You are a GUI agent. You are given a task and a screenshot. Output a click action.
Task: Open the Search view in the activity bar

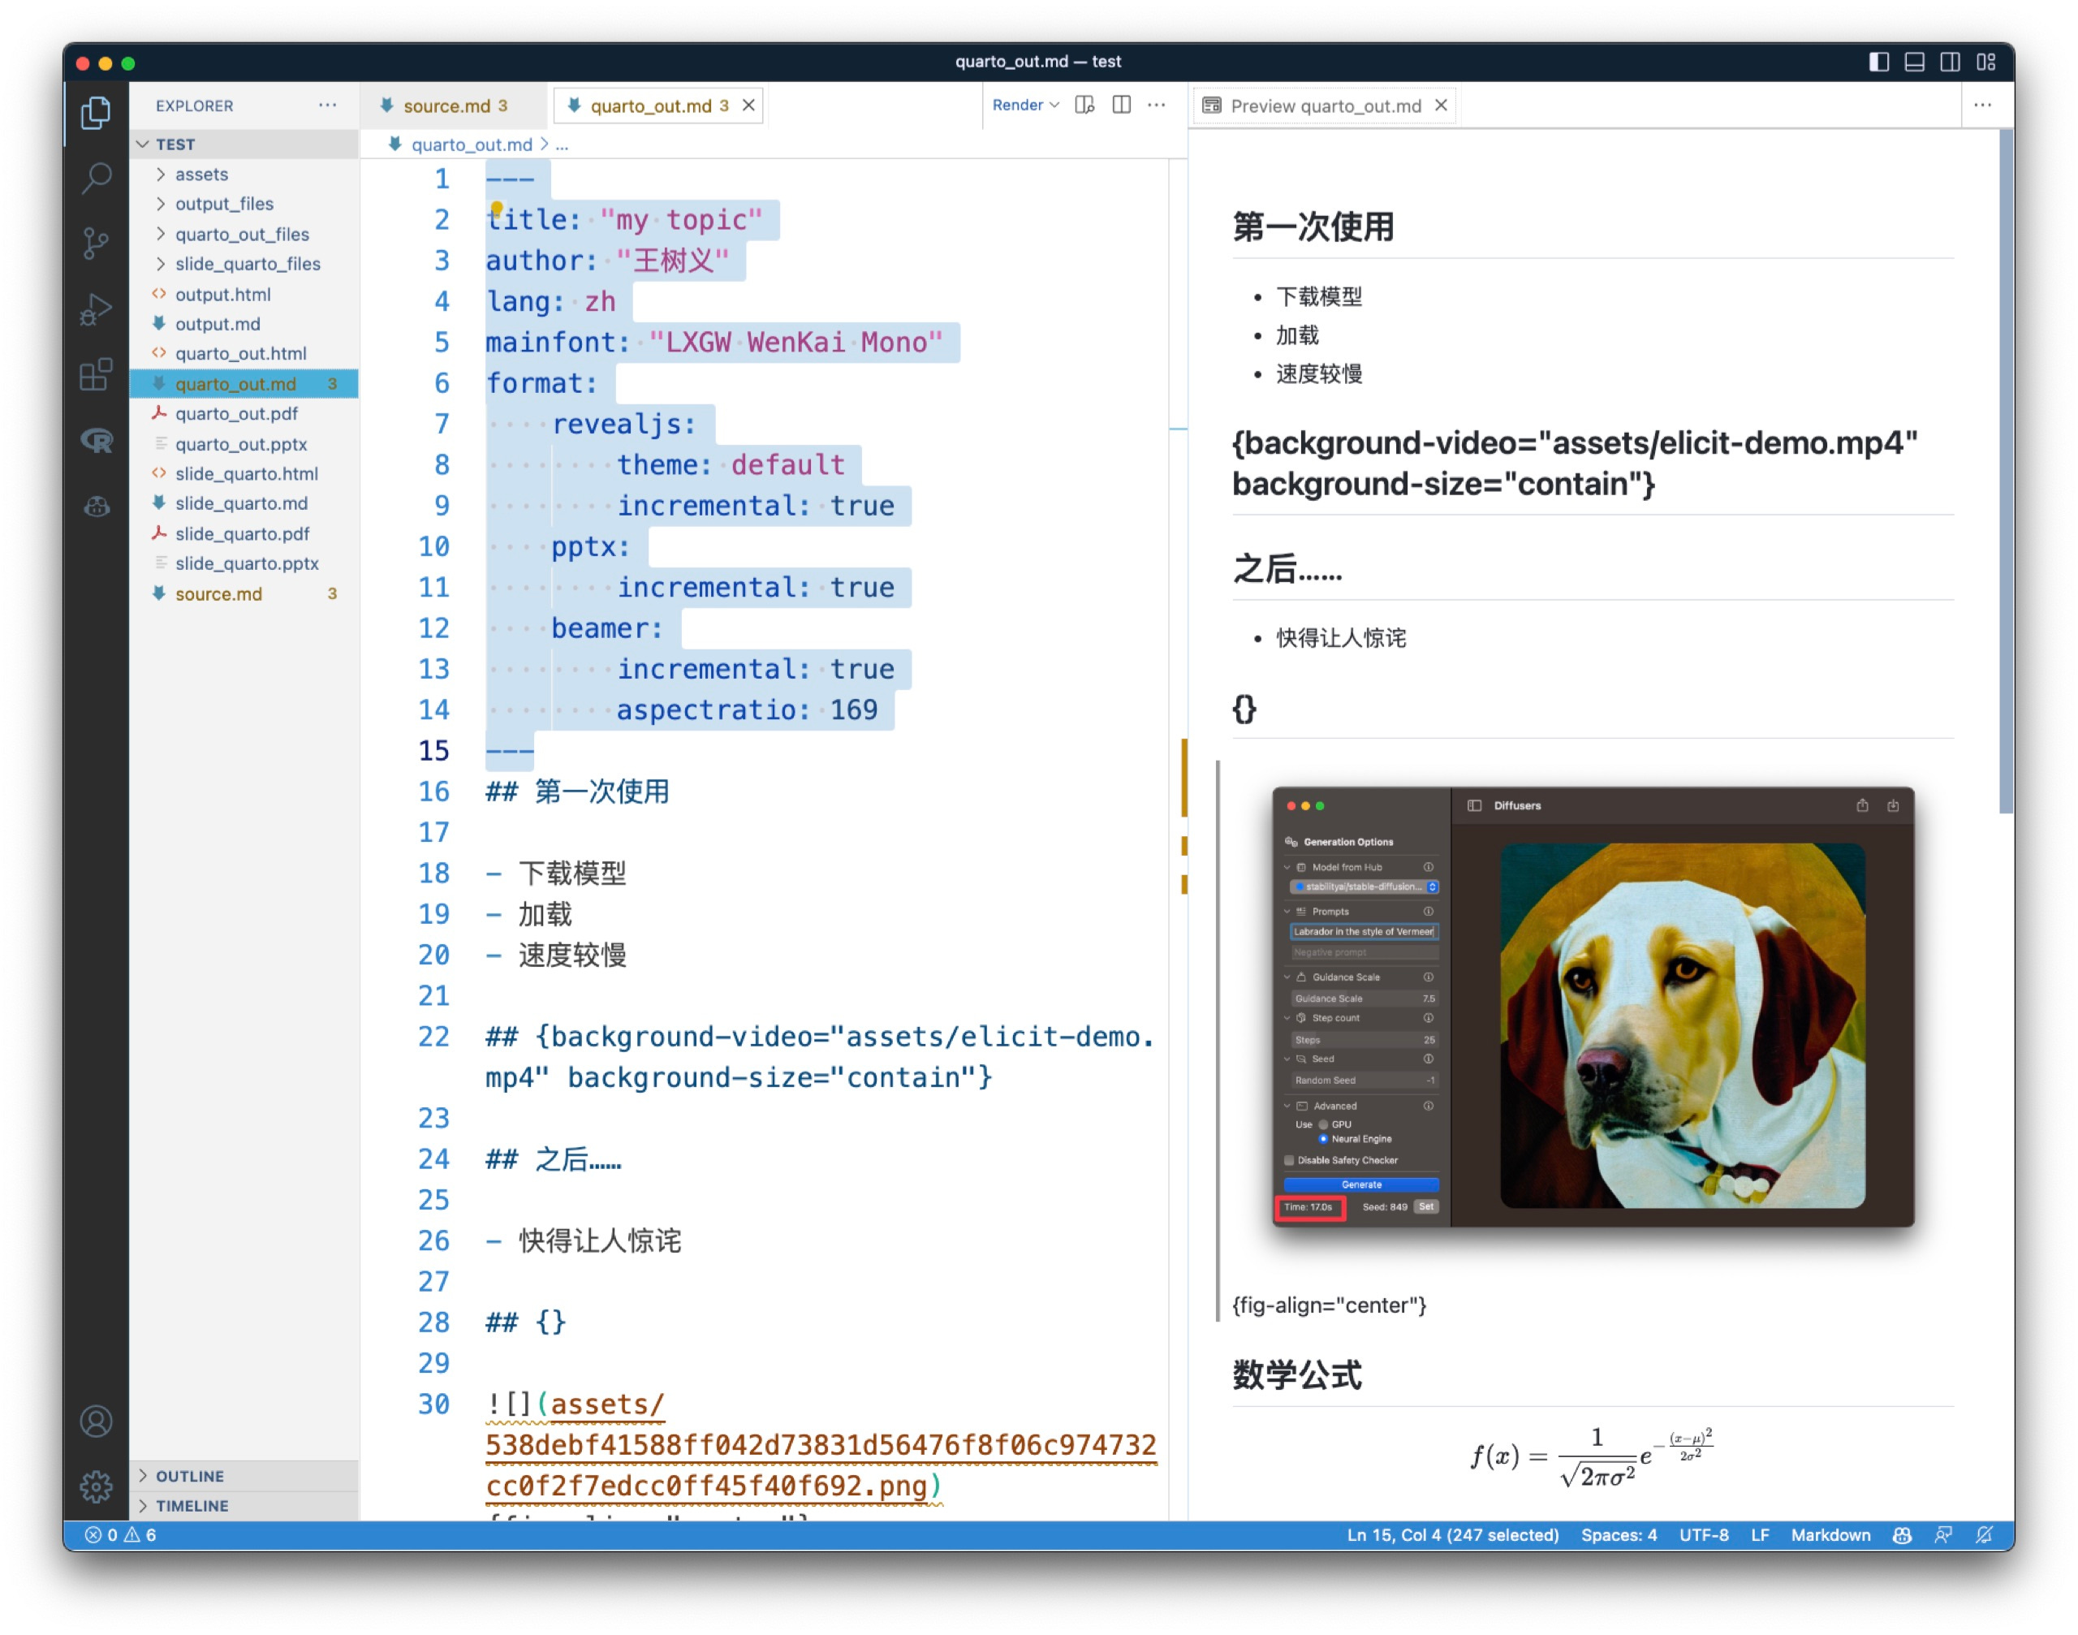tap(96, 179)
